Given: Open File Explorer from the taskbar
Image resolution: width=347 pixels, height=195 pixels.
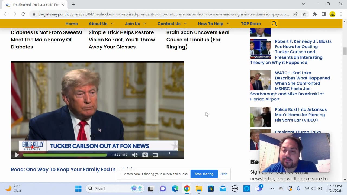Looking at the screenshot, I should coord(199,189).
